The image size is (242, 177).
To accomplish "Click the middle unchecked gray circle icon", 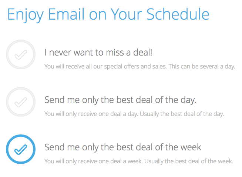I will [x=21, y=102].
